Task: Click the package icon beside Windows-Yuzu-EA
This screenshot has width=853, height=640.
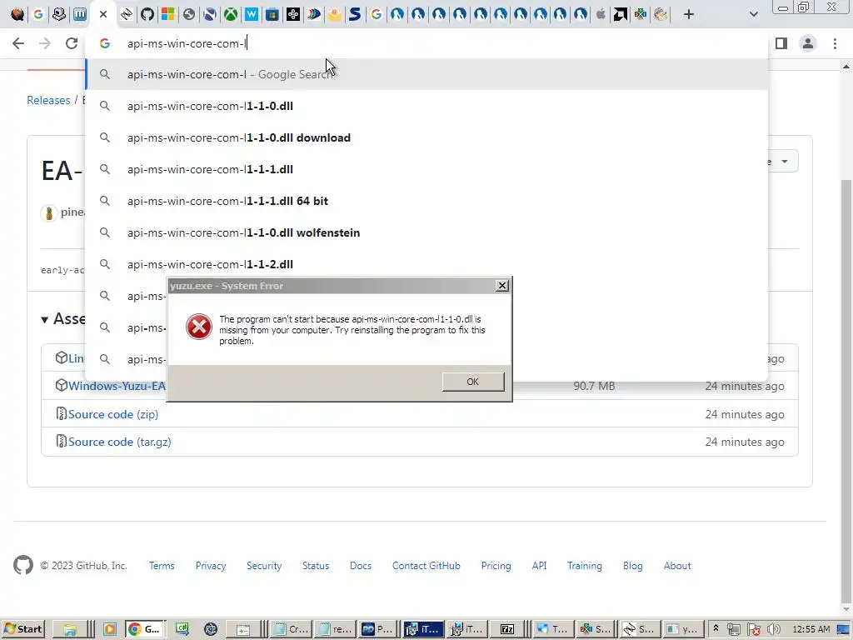Action: pyautogui.click(x=61, y=385)
